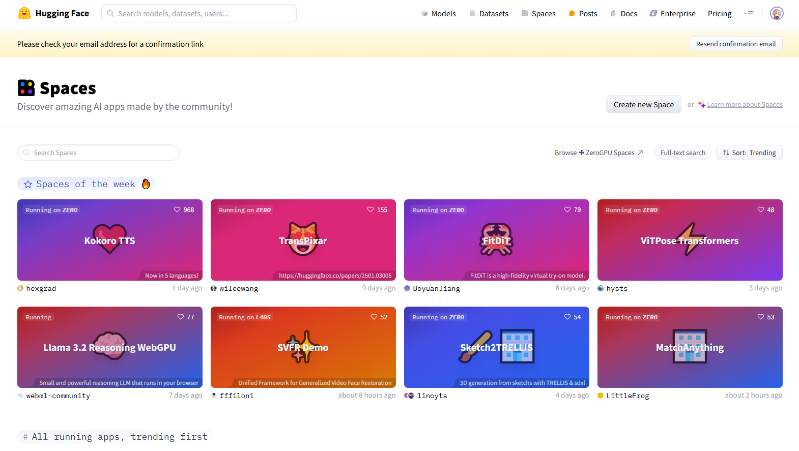The height and width of the screenshot is (451, 799).
Task: Open the Docs nav item
Action: tap(623, 14)
